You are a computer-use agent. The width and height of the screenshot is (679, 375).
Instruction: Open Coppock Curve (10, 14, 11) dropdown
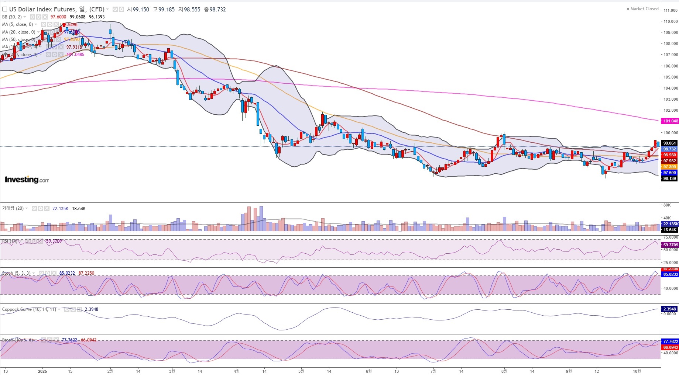(59, 309)
